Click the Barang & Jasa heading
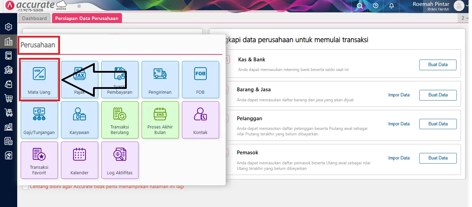Screen dimensions: 472x207 254,90
